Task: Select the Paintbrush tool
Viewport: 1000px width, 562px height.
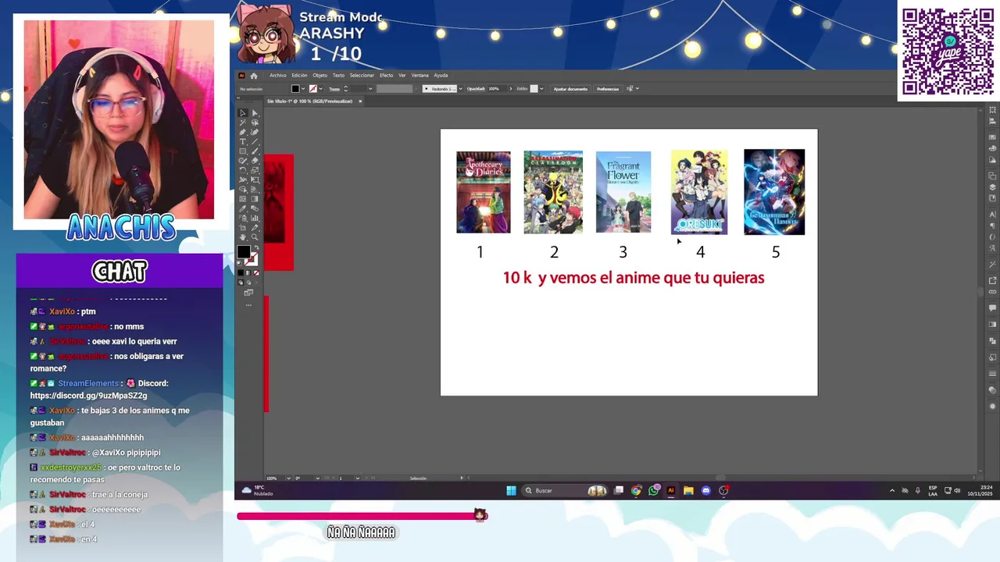Action: pos(255,151)
